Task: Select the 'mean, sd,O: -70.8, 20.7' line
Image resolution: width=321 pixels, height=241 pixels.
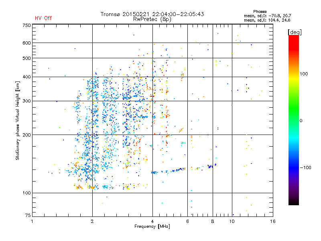Action: [x=267, y=16]
